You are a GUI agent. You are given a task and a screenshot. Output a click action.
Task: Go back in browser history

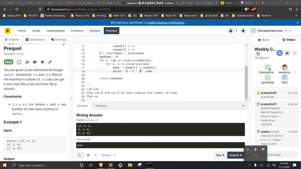4,9
